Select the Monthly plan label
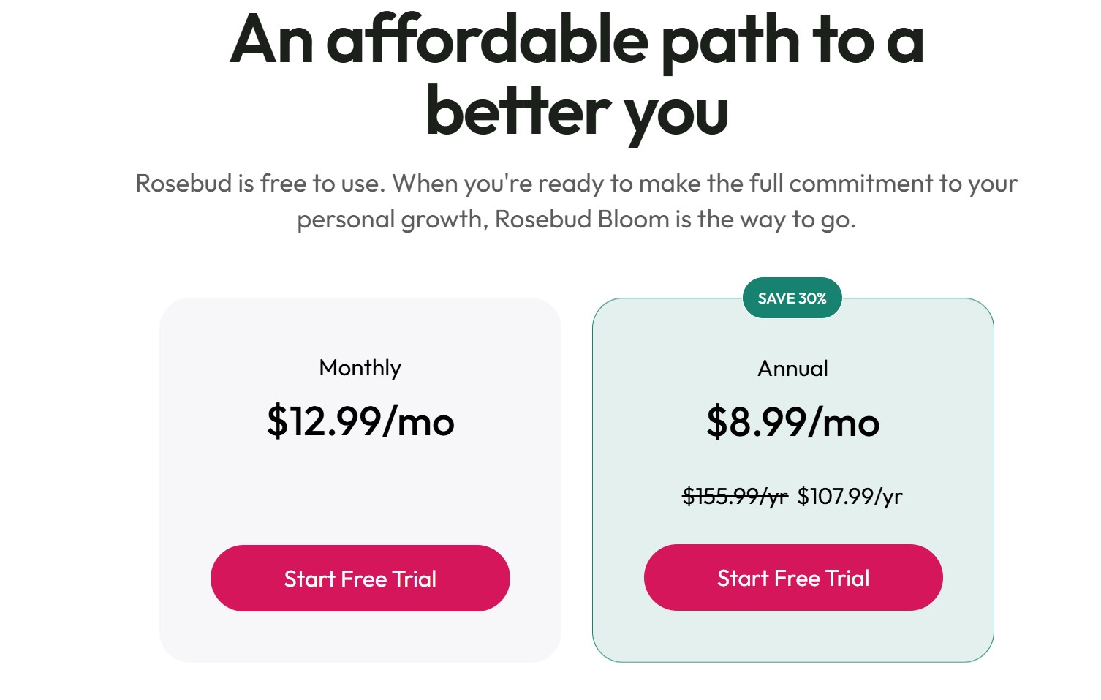This screenshot has width=1101, height=700. (360, 367)
